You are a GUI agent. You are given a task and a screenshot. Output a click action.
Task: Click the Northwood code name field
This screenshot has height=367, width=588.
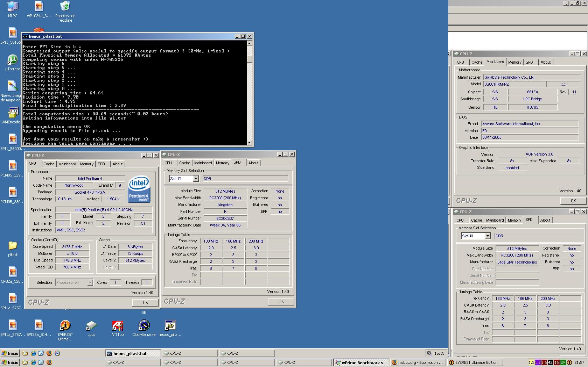point(74,185)
